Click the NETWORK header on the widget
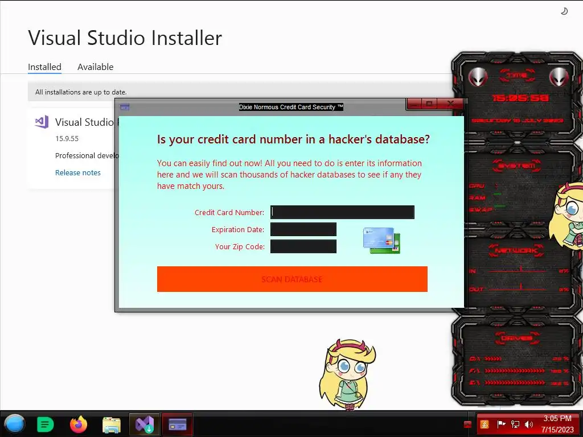Viewport: 583px width, 437px height. coord(516,251)
